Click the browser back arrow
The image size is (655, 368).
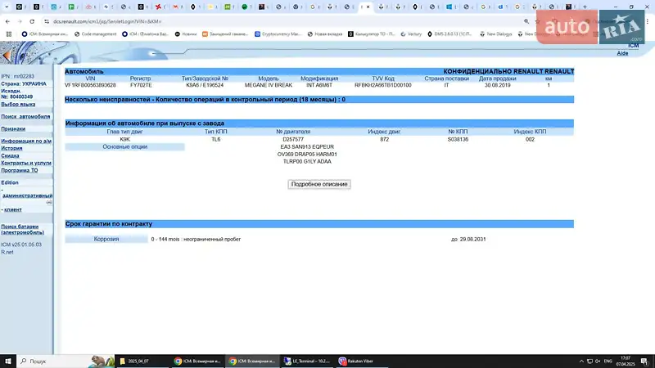(x=7, y=20)
